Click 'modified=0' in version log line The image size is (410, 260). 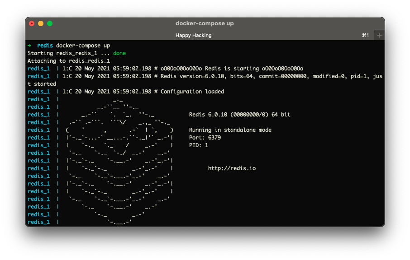(329, 76)
